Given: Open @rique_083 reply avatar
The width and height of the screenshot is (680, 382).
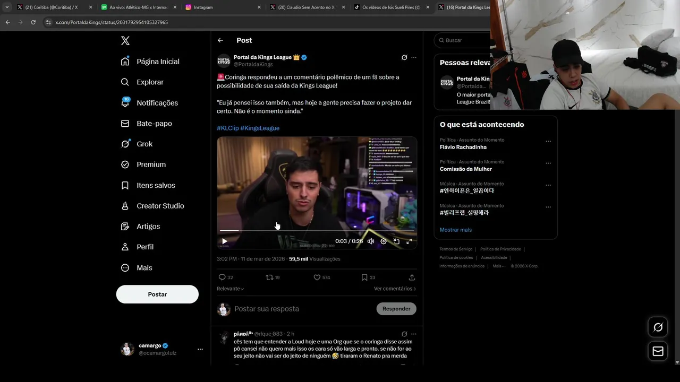Looking at the screenshot, I should point(224,338).
